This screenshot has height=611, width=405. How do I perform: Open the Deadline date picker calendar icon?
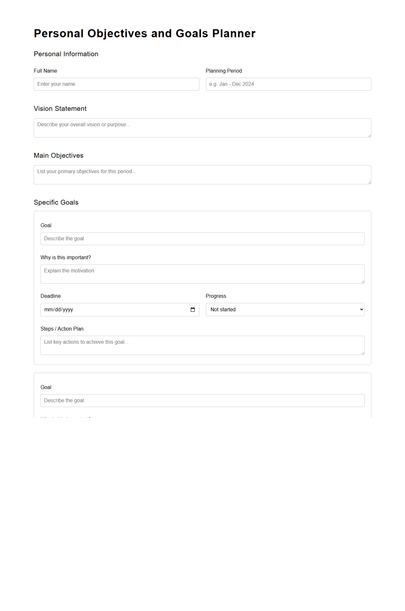point(193,309)
